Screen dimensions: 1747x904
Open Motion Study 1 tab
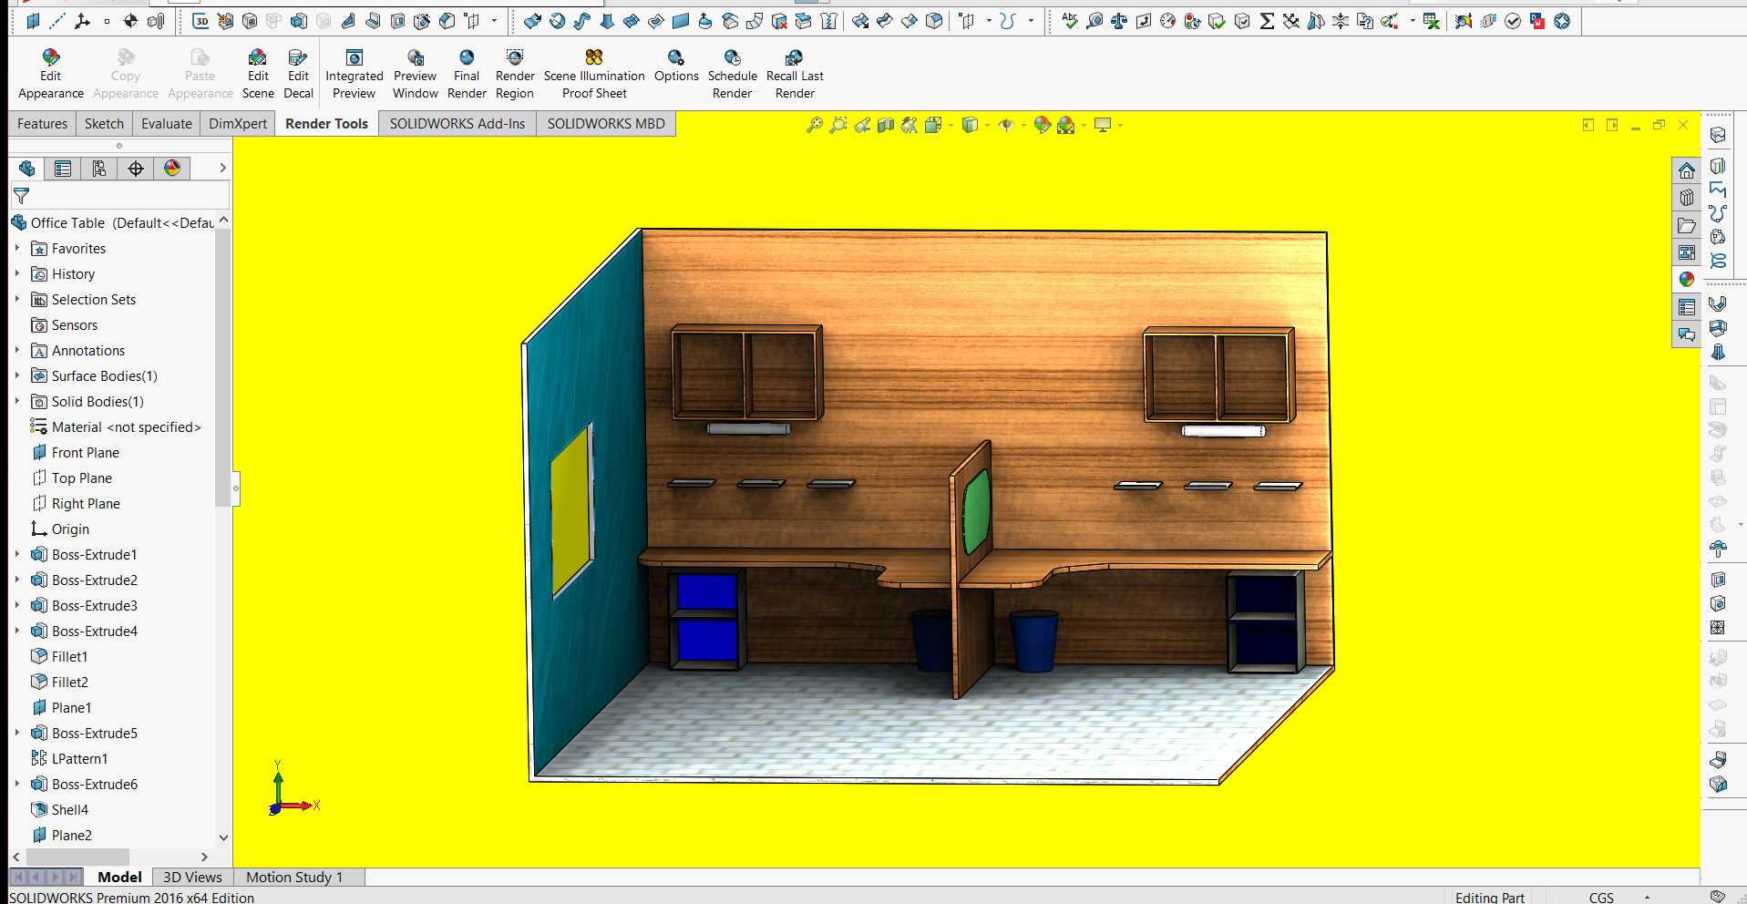pyautogui.click(x=294, y=877)
